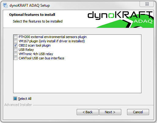Click empty area of the features list
The height and width of the screenshot is (123, 157).
[77, 76]
